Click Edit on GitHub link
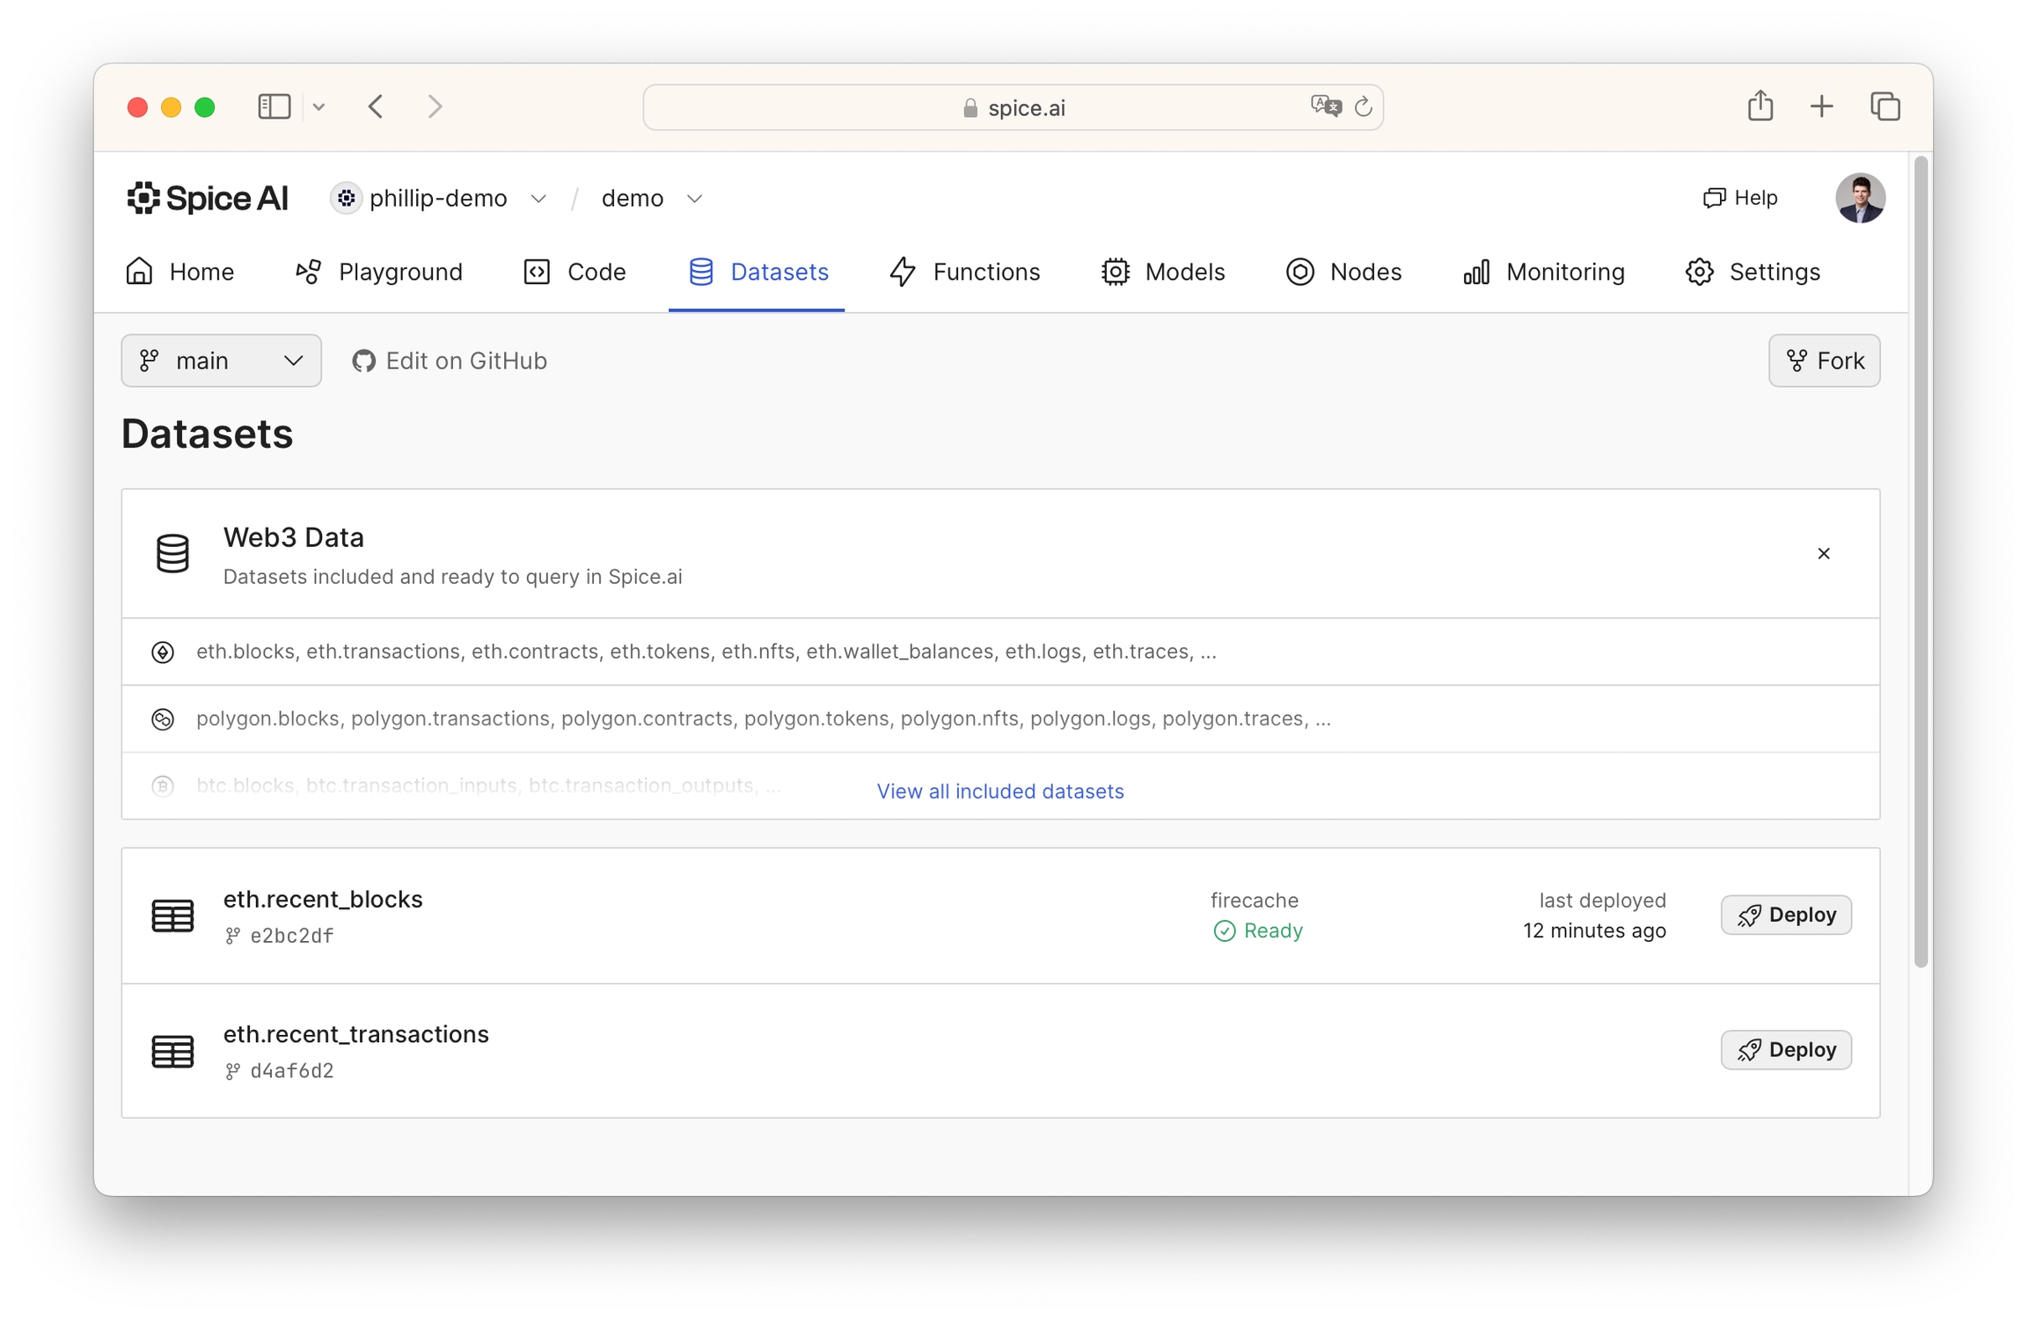The width and height of the screenshot is (2027, 1320). pos(450,361)
